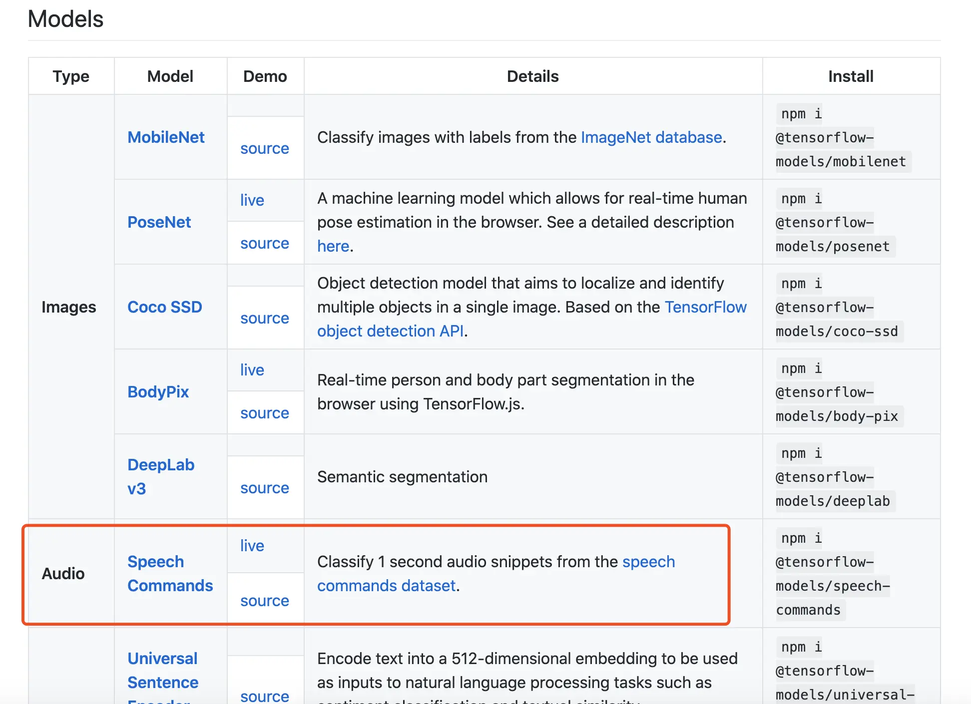Open the BodyPix live demo
The height and width of the screenshot is (704, 971).
pos(252,370)
